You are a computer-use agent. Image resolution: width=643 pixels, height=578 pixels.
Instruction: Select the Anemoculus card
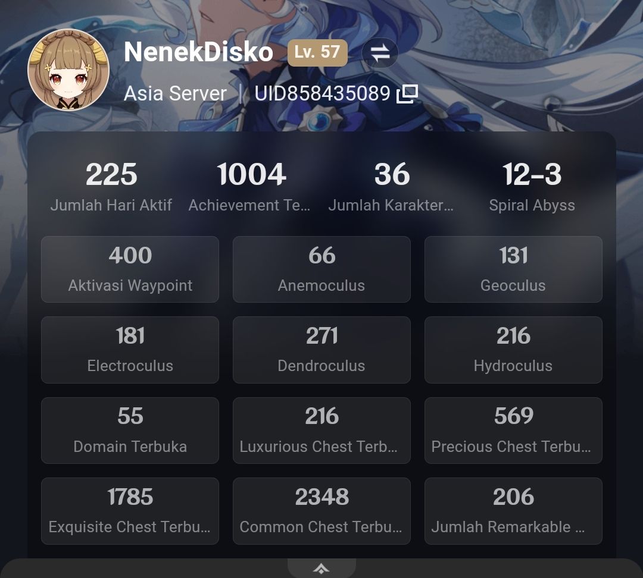(321, 269)
